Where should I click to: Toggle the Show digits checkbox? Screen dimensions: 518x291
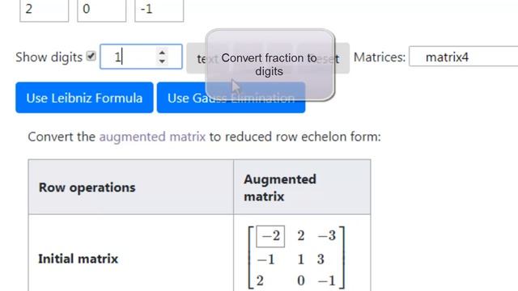click(x=91, y=56)
